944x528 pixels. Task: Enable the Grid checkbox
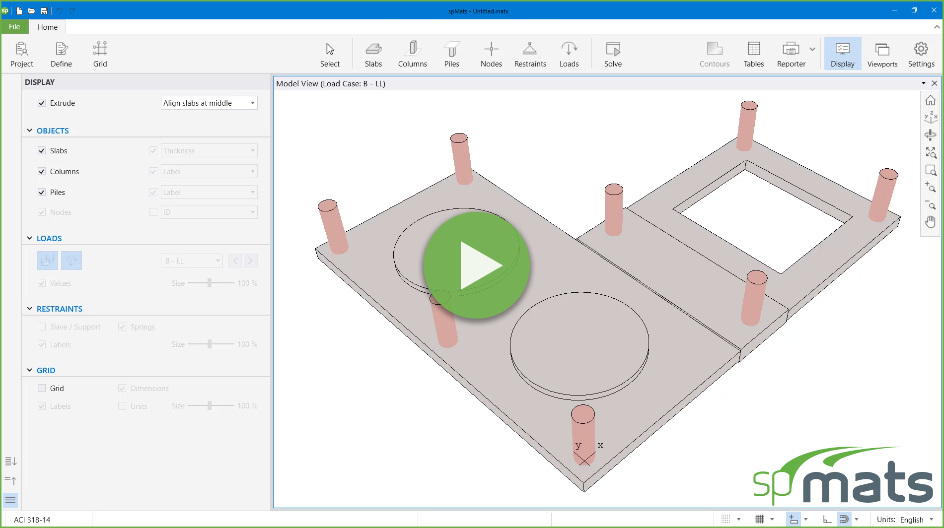coord(42,389)
